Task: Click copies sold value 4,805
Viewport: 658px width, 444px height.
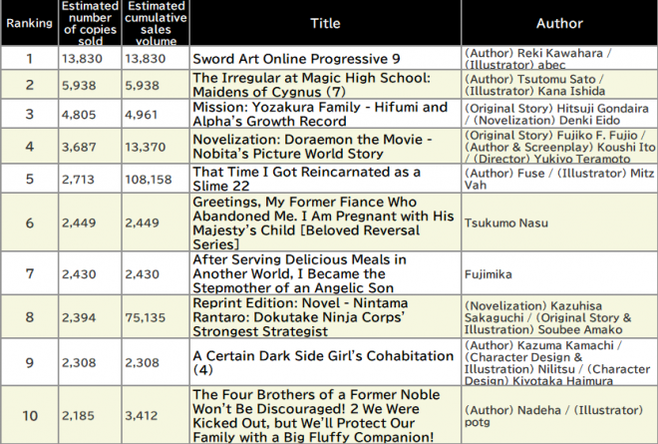Action: [79, 115]
